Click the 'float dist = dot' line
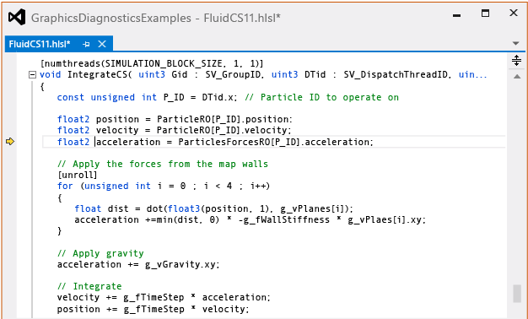528x319 pixels. (214, 208)
